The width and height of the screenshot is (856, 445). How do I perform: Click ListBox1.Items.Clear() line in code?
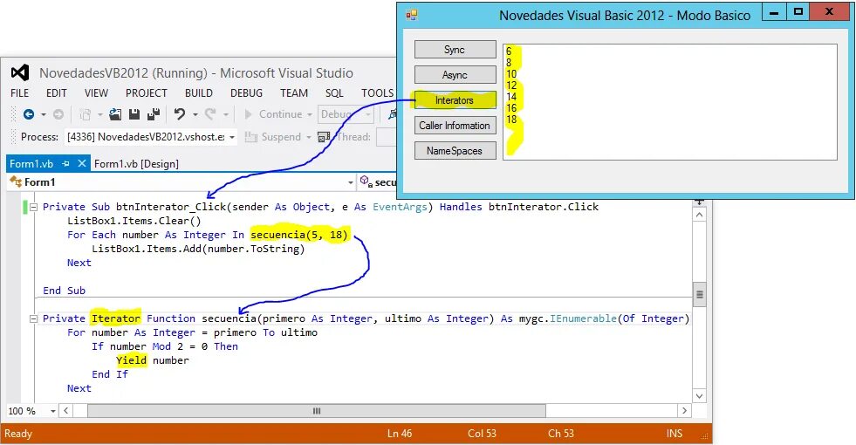tap(134, 221)
